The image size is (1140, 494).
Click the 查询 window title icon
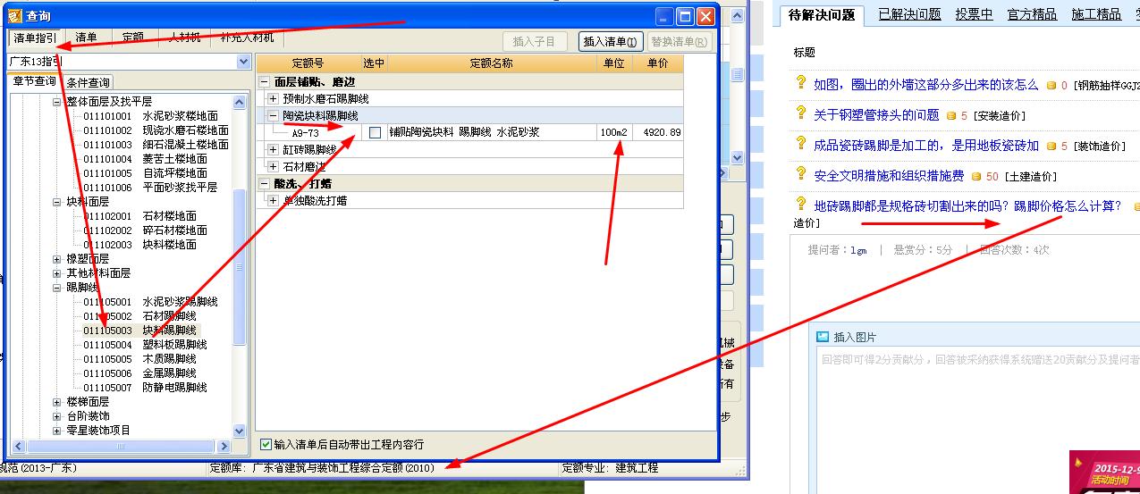tap(15, 15)
